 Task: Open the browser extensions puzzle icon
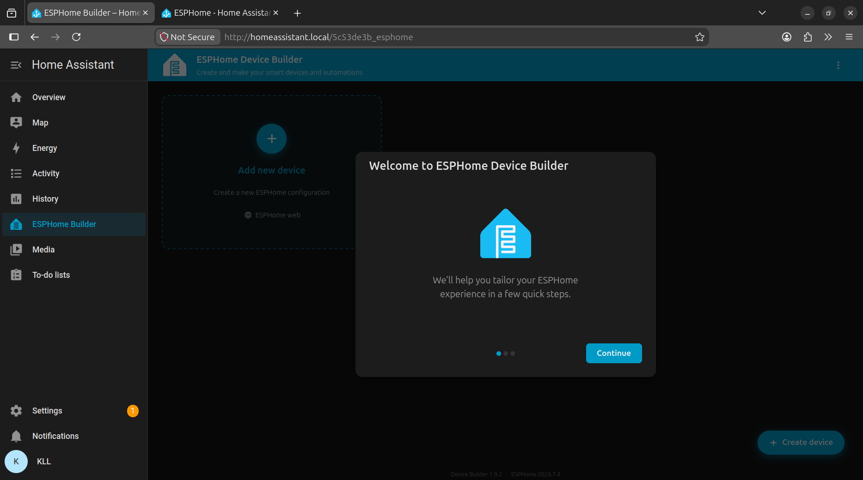(808, 37)
